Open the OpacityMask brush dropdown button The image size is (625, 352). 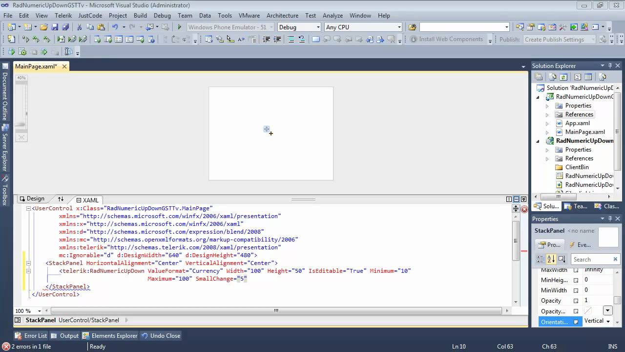(607, 310)
